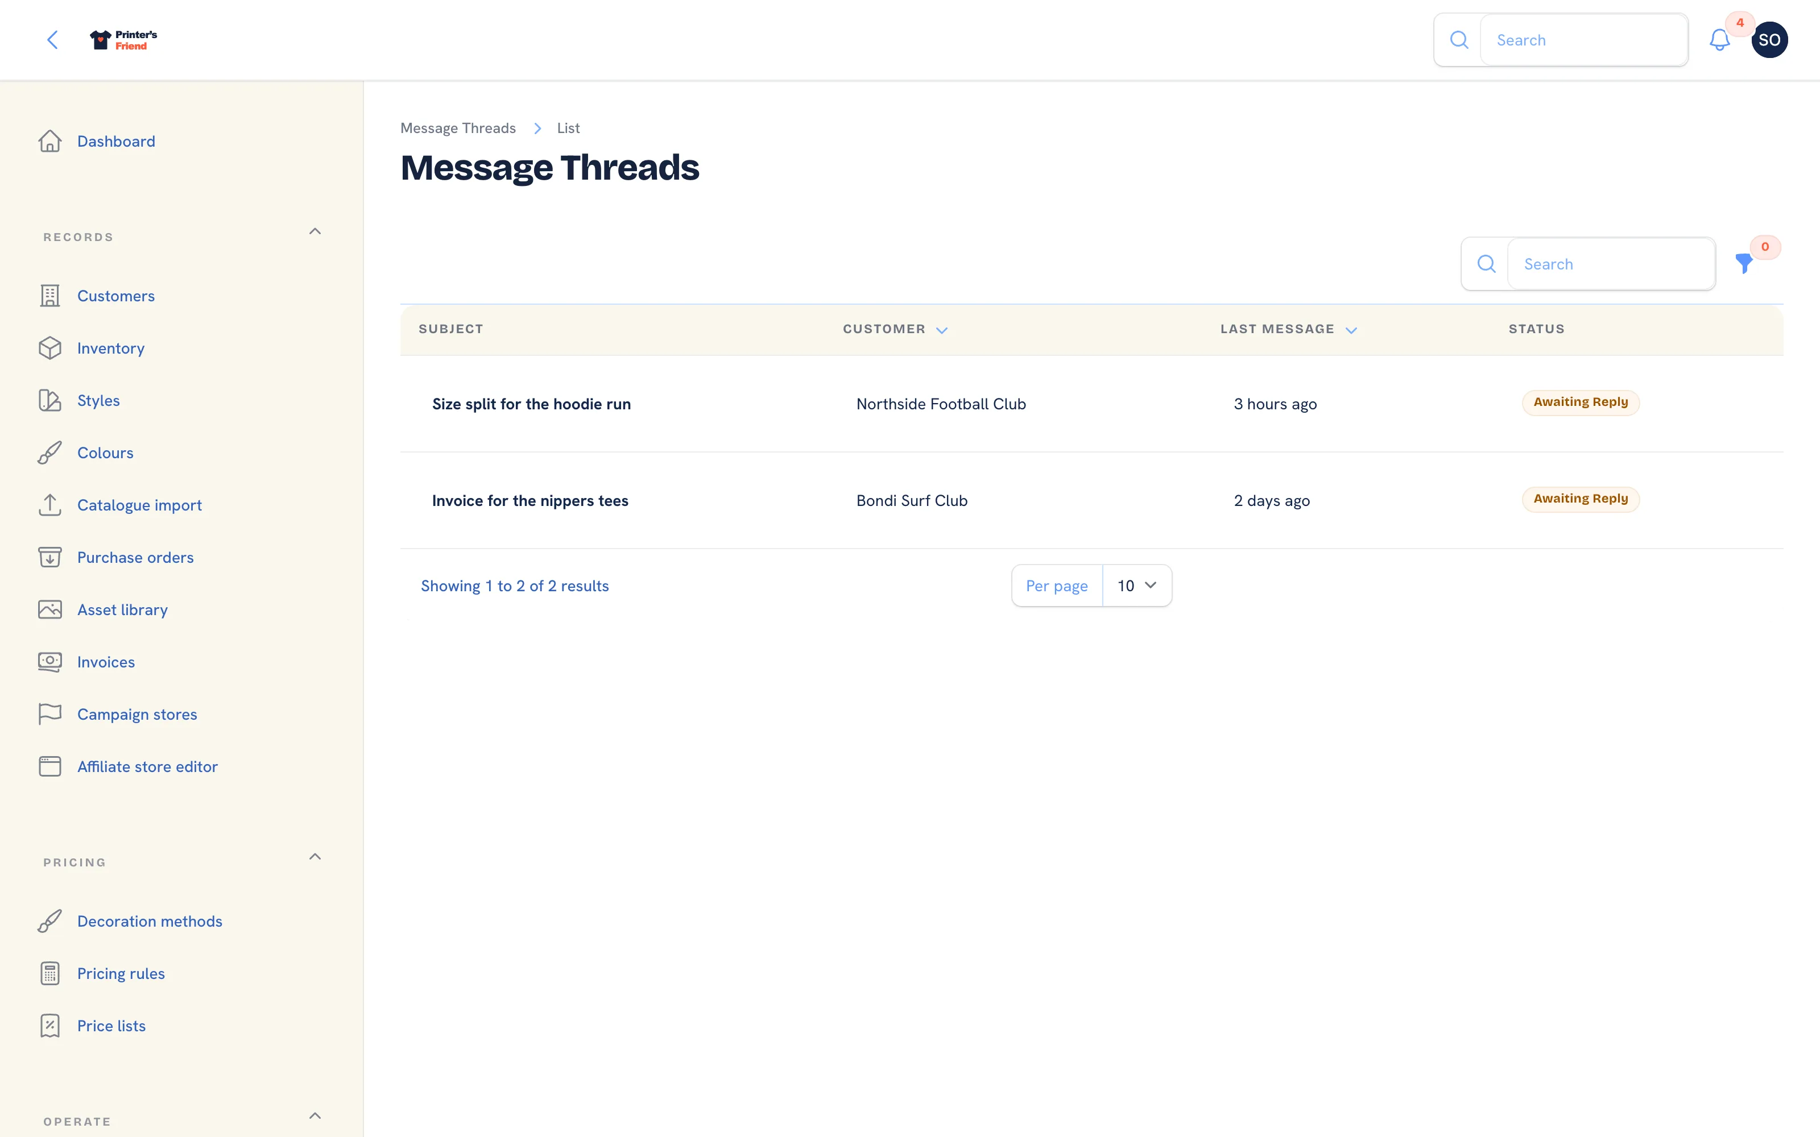
Task: Click the global search magnifier icon
Action: [x=1459, y=40]
